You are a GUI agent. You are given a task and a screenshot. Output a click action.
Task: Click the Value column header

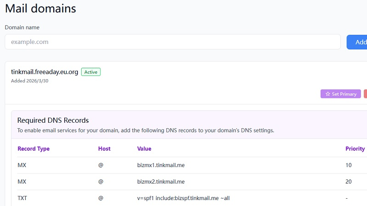(x=144, y=149)
